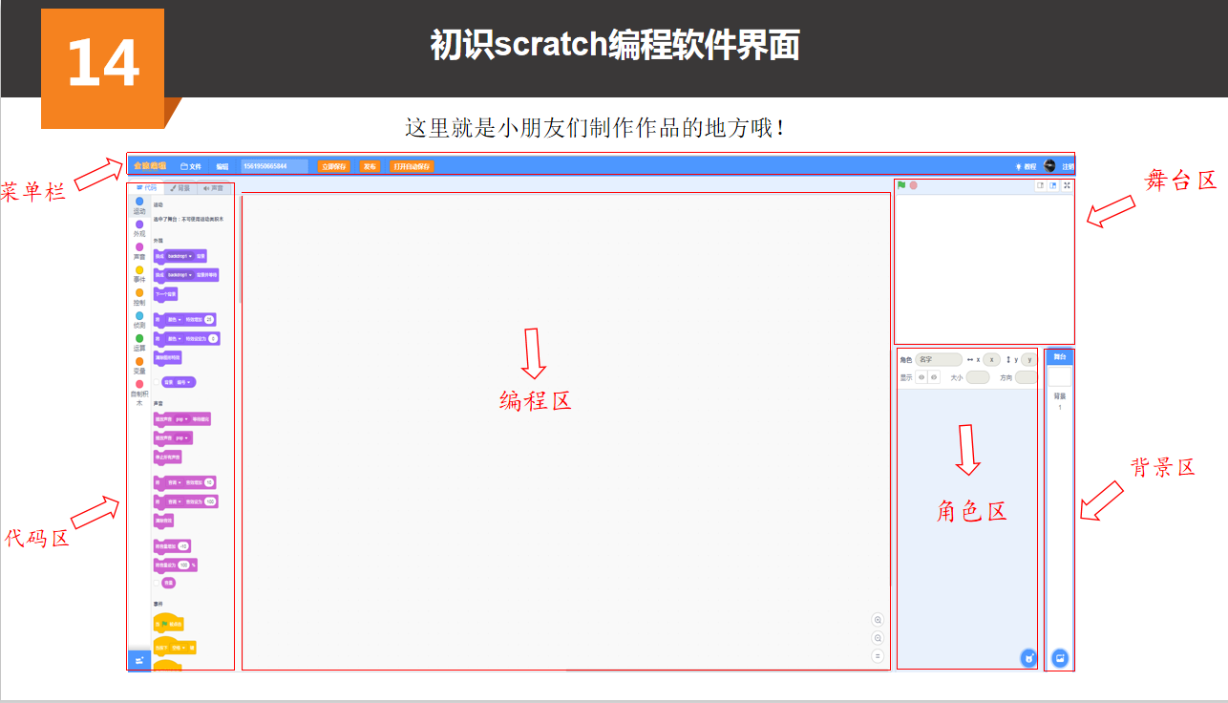The width and height of the screenshot is (1228, 703).
Task: Click the when green flag clicked block
Action: coord(168,623)
